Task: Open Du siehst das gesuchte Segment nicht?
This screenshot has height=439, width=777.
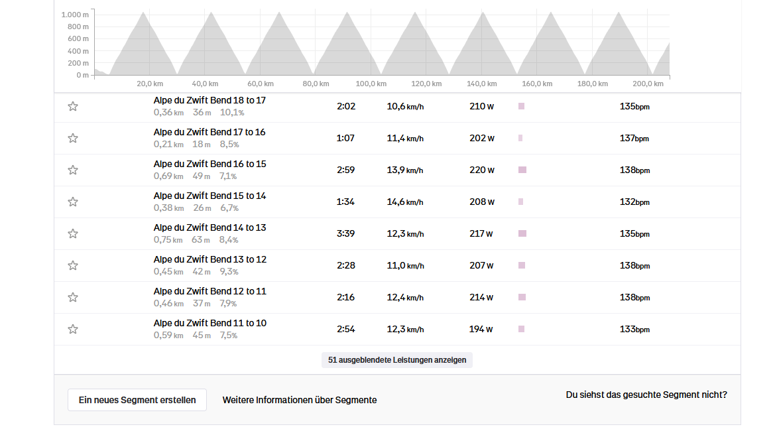Action: (646, 395)
